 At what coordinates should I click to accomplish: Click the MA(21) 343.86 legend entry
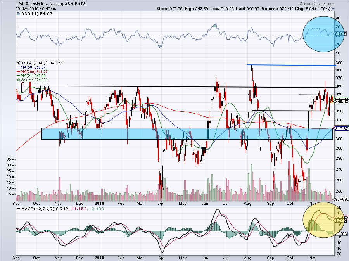click(33, 76)
